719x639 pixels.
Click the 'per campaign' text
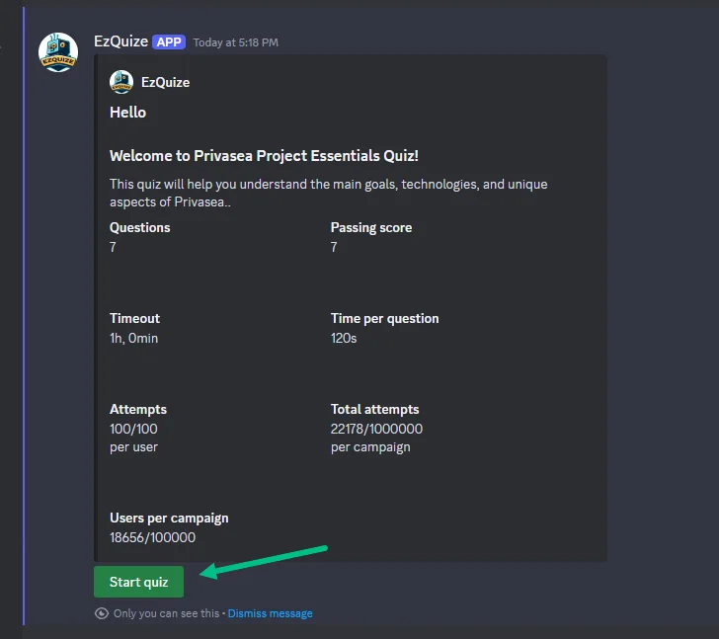(x=370, y=447)
